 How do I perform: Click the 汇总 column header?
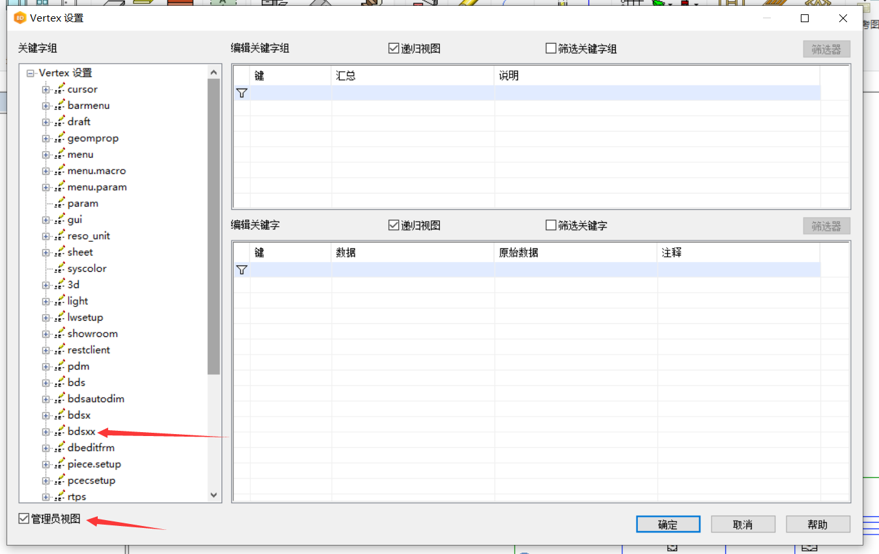[x=413, y=76]
